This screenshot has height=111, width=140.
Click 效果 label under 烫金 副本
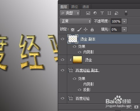click(x=82, y=46)
